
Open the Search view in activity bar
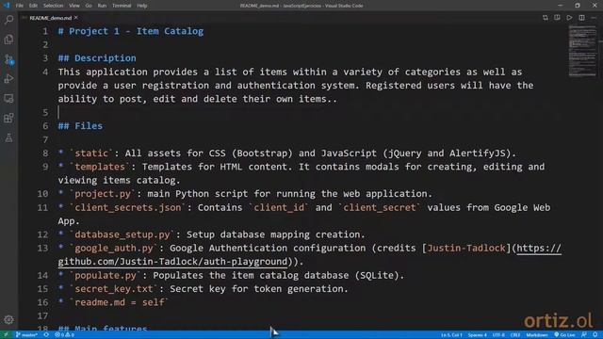click(8, 20)
